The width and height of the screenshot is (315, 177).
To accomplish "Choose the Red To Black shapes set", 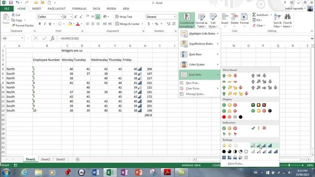I will (232, 117).
